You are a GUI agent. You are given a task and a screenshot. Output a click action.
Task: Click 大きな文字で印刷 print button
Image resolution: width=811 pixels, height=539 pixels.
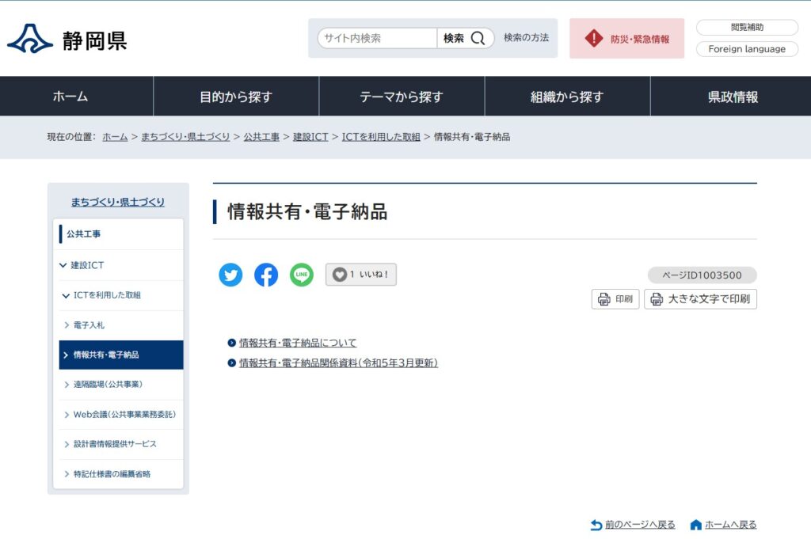700,299
